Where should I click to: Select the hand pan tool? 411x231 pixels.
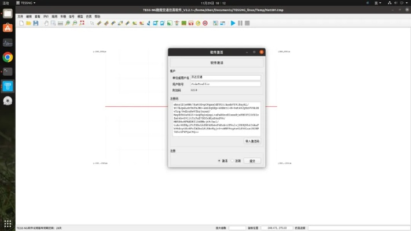[46, 23]
